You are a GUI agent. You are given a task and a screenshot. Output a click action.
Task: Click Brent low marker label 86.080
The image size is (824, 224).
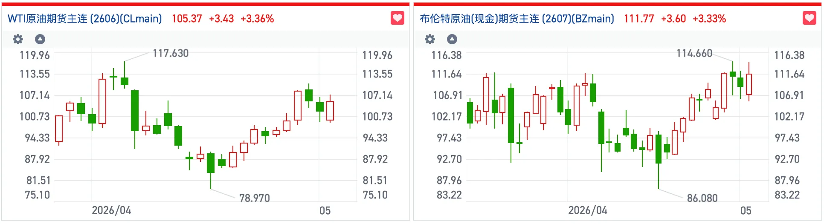(702, 198)
